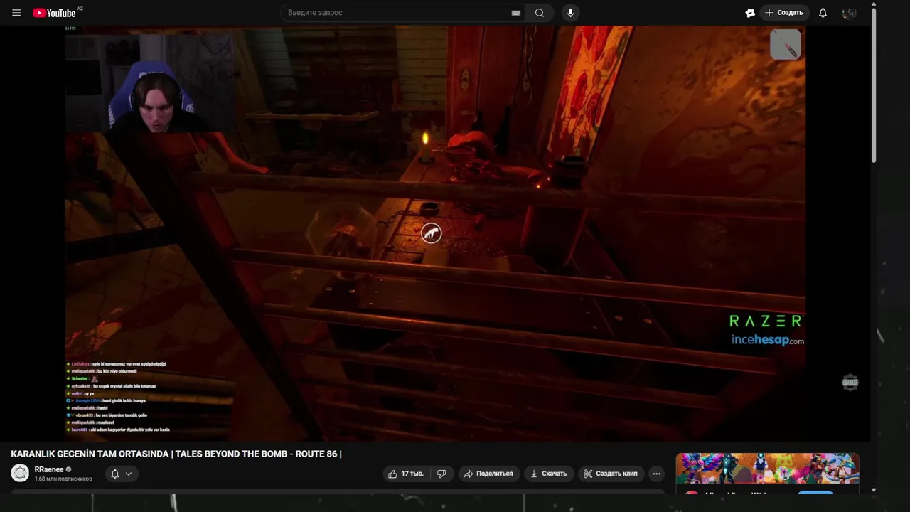Viewport: 910px width, 512px height.
Task: Dislike the video
Action: click(441, 474)
